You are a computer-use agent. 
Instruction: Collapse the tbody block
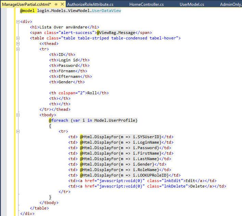pos(18,115)
